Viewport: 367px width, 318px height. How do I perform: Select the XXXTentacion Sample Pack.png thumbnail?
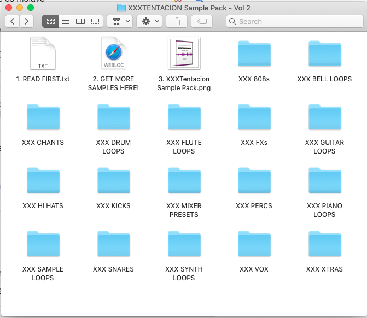[x=184, y=54]
